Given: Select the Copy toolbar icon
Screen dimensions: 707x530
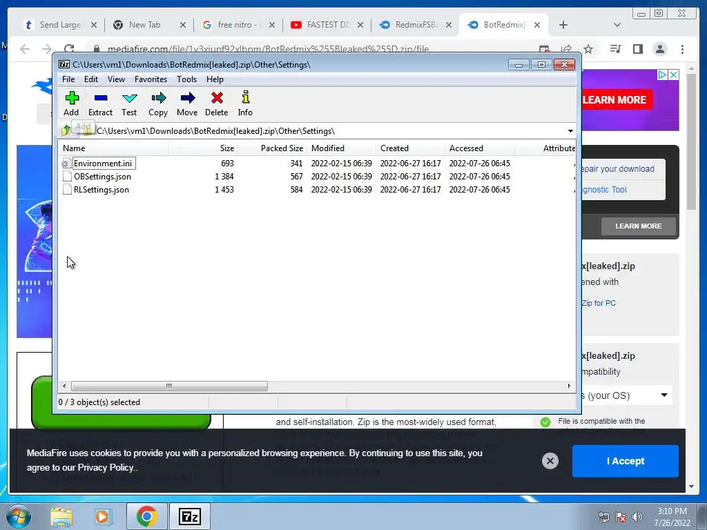Looking at the screenshot, I should 158,104.
